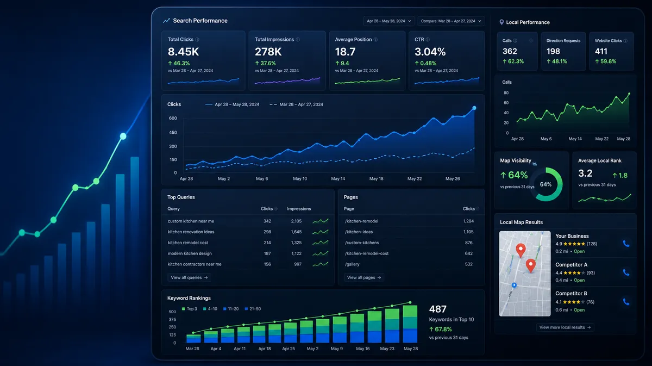This screenshot has height=366, width=652.
Task: Click the View all queries button
Action: point(189,277)
